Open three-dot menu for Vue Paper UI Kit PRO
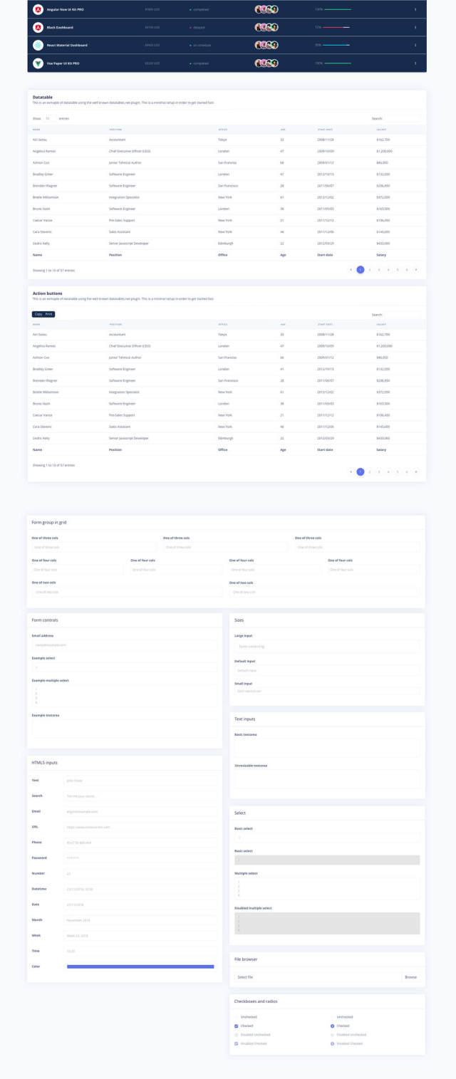This screenshot has height=1079, width=456. pos(415,63)
